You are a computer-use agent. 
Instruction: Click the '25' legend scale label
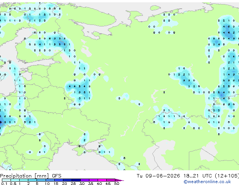(x=73, y=183)
